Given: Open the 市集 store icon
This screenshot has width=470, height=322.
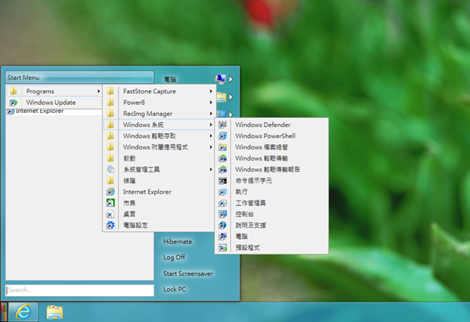Looking at the screenshot, I should (110, 203).
